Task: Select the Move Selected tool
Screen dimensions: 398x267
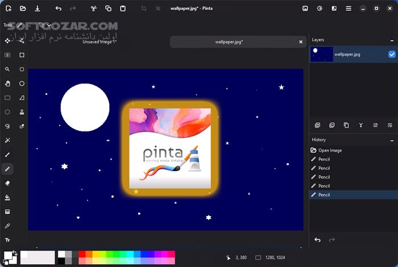Action: pyautogui.click(x=7, y=41)
